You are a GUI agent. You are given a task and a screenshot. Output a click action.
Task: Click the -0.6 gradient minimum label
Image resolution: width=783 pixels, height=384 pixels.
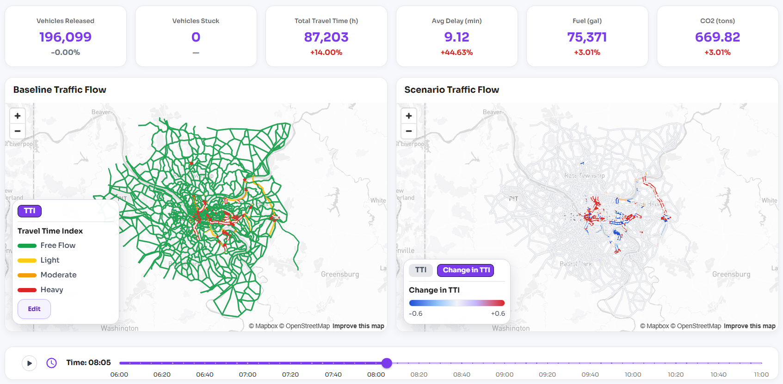pyautogui.click(x=416, y=313)
